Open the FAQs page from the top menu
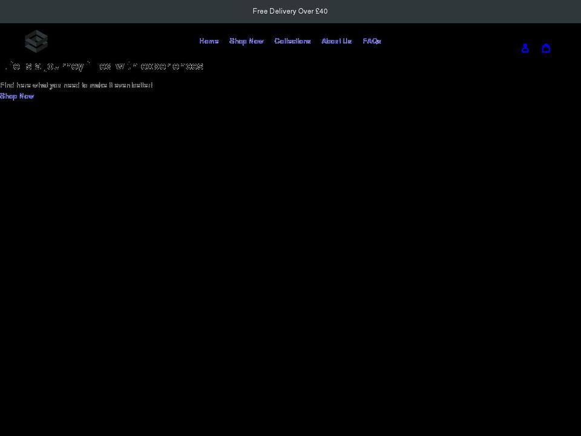This screenshot has width=581, height=436. pyautogui.click(x=372, y=41)
